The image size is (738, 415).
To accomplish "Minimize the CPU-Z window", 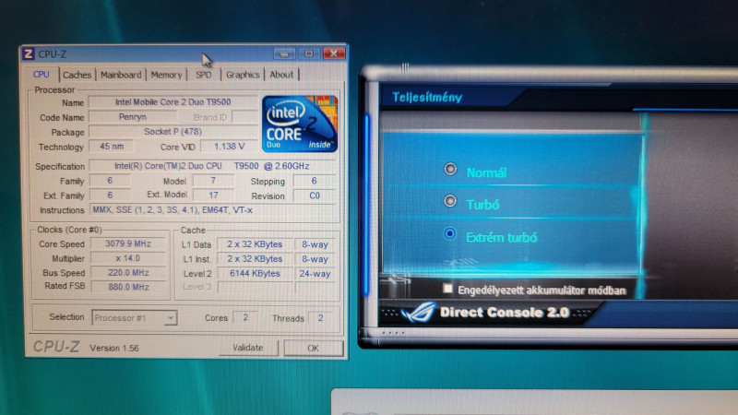I will click(284, 53).
